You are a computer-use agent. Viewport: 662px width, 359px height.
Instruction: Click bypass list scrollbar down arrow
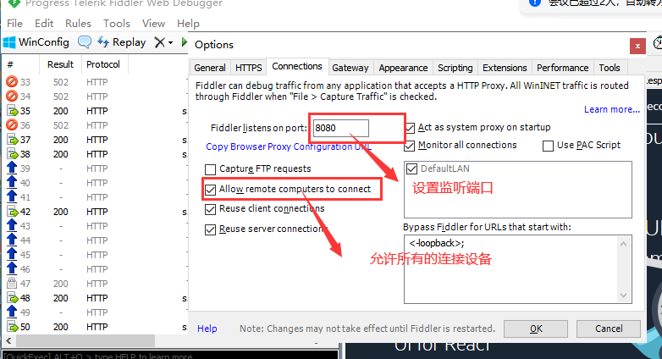coord(624,295)
